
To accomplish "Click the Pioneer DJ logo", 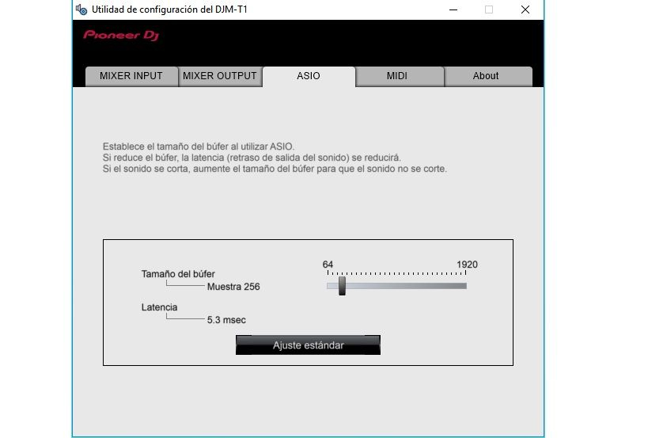I will pos(121,36).
